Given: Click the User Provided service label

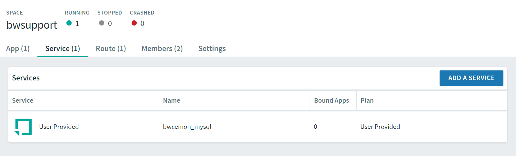Looking at the screenshot, I should 59,127.
